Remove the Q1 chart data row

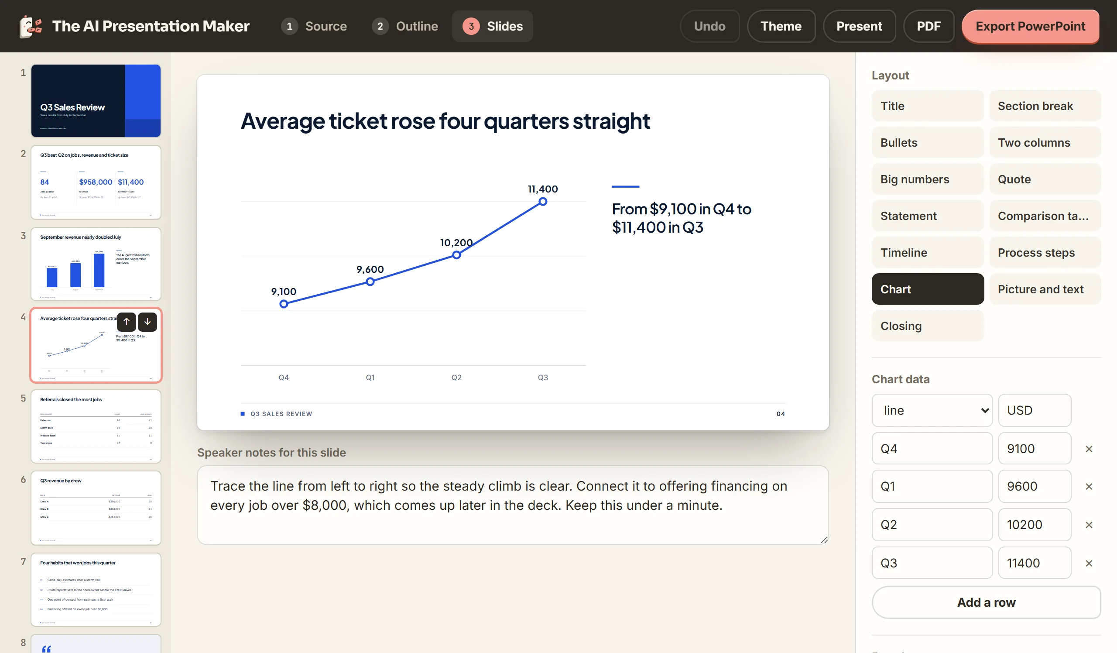click(1089, 486)
